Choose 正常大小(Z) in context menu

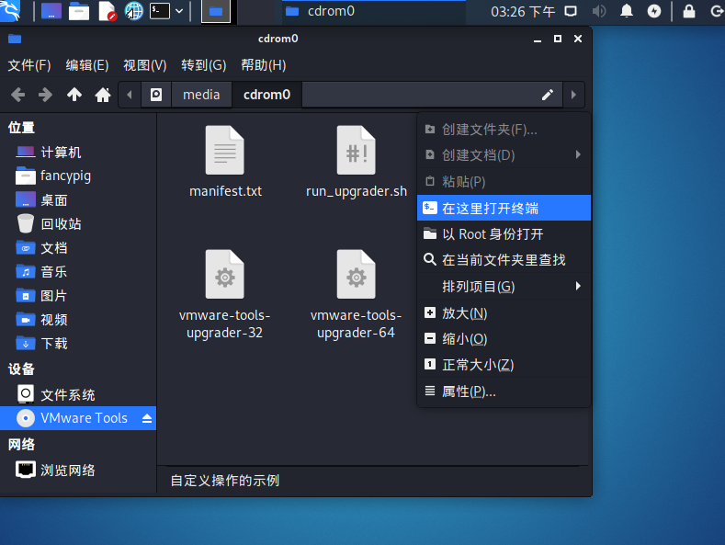point(504,365)
